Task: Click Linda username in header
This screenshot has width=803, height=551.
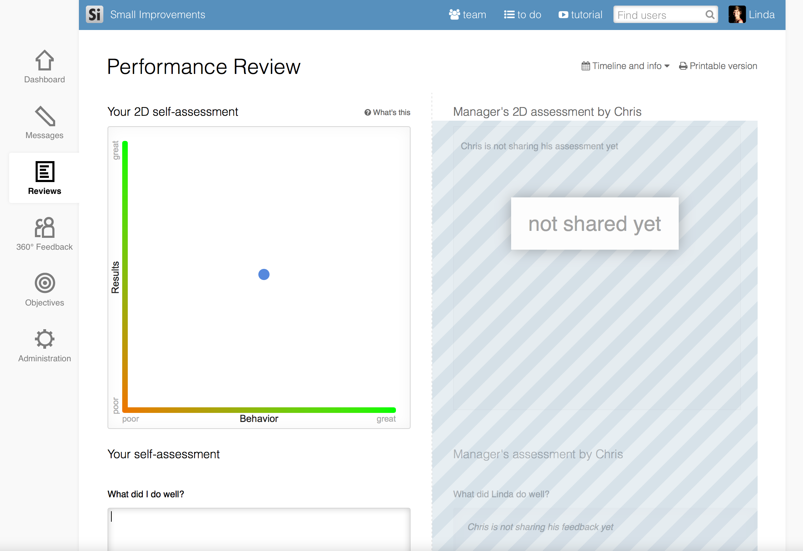Action: (761, 15)
